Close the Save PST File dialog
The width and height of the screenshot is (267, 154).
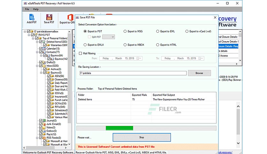click(x=215, y=17)
